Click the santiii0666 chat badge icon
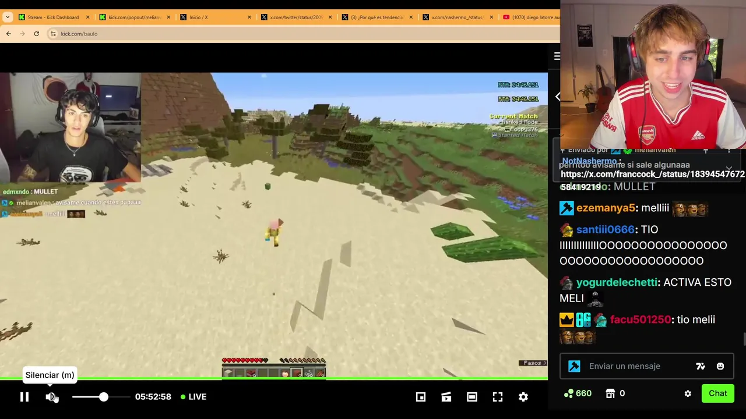Viewport: 746px width, 419px height. (x=566, y=230)
